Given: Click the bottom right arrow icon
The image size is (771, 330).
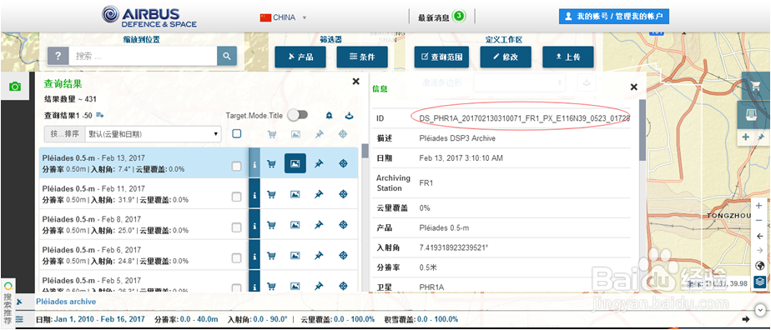Looking at the screenshot, I should tap(746, 320).
